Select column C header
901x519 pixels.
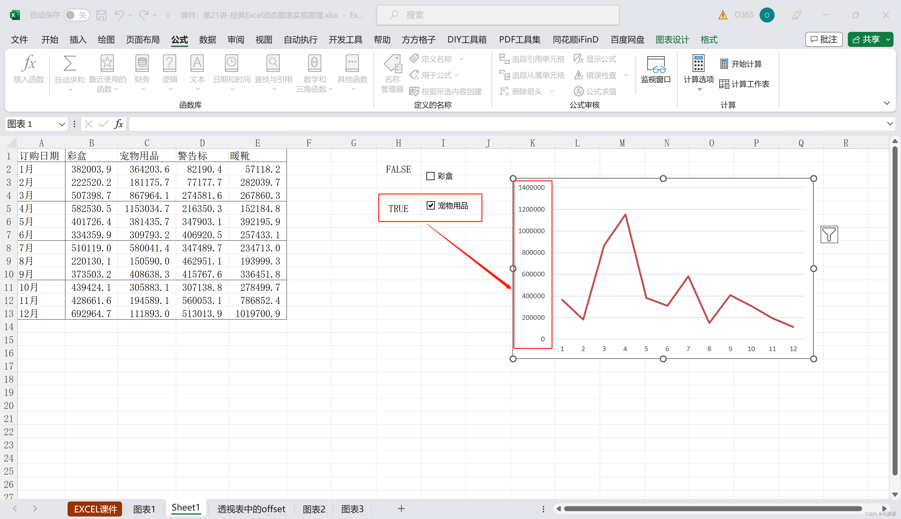click(147, 143)
